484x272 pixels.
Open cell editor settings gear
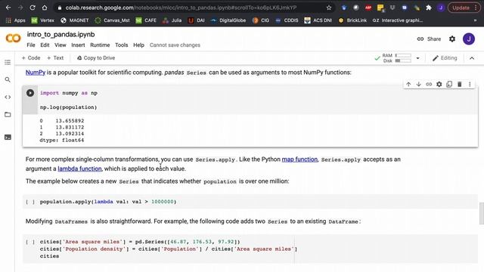[439, 84]
